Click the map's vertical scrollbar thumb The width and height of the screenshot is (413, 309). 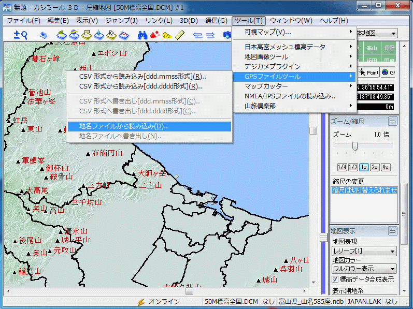(x=314, y=131)
